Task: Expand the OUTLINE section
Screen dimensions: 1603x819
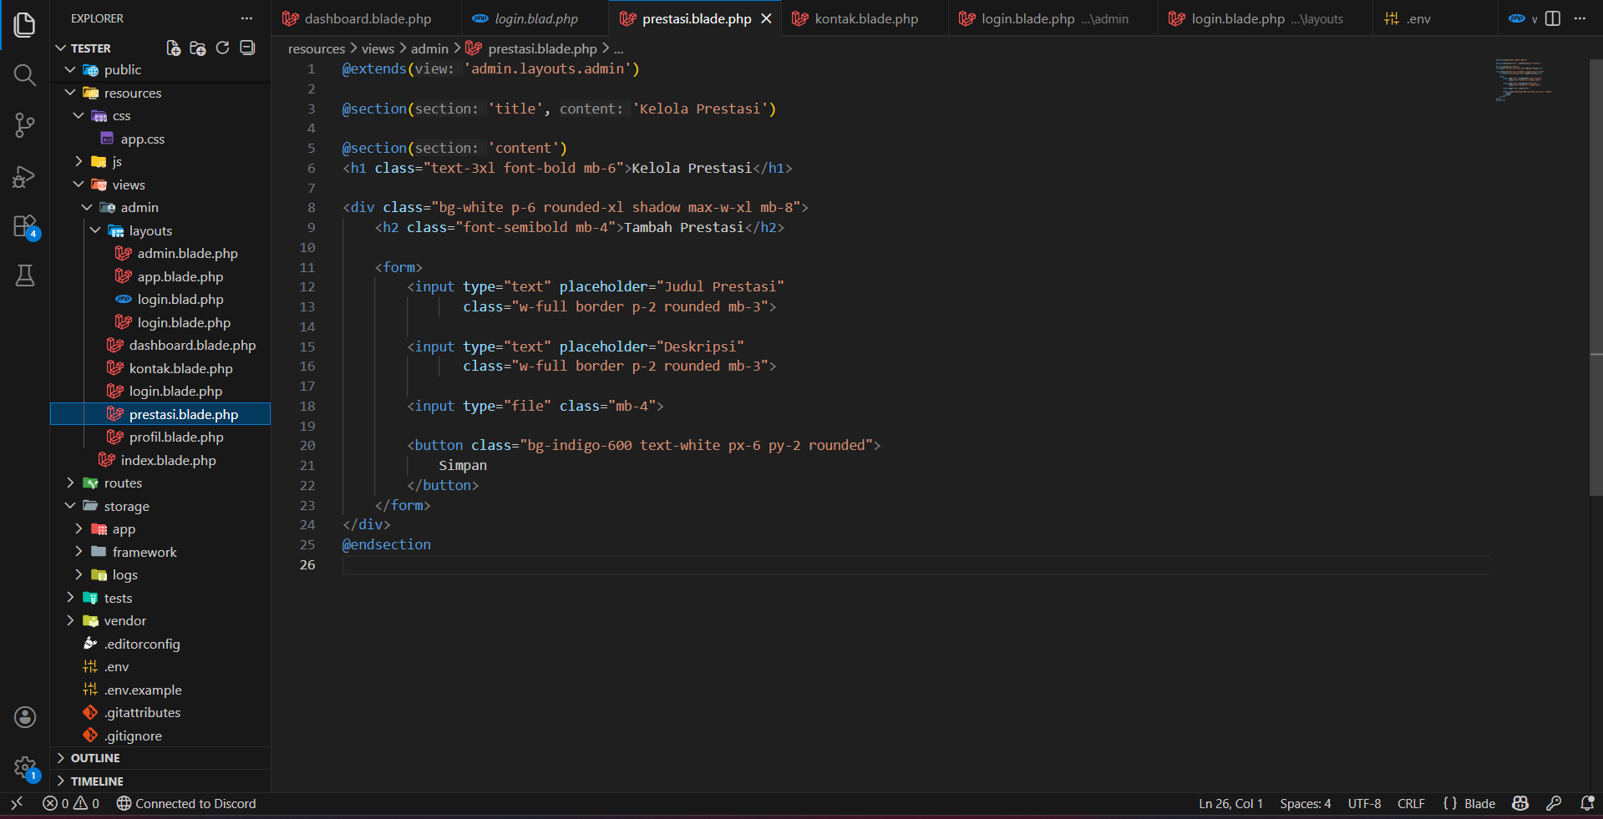Action: [x=95, y=758]
